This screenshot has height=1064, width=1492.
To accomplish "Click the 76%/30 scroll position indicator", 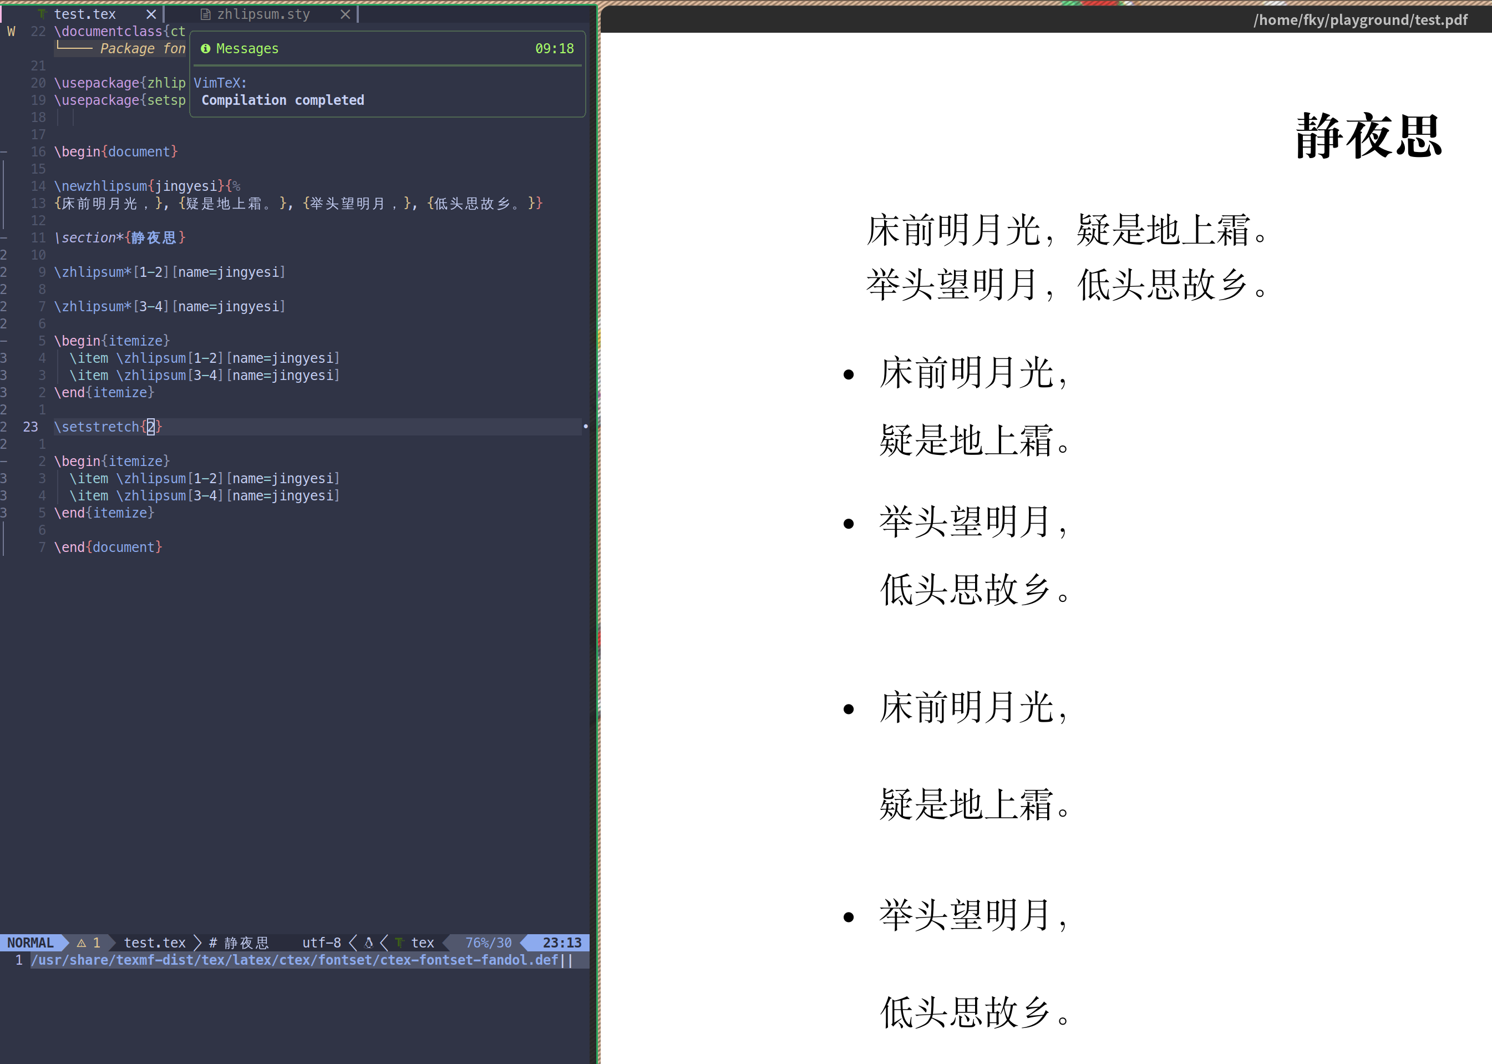I will [488, 943].
